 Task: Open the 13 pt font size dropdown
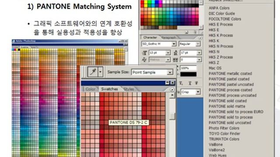[168, 53]
